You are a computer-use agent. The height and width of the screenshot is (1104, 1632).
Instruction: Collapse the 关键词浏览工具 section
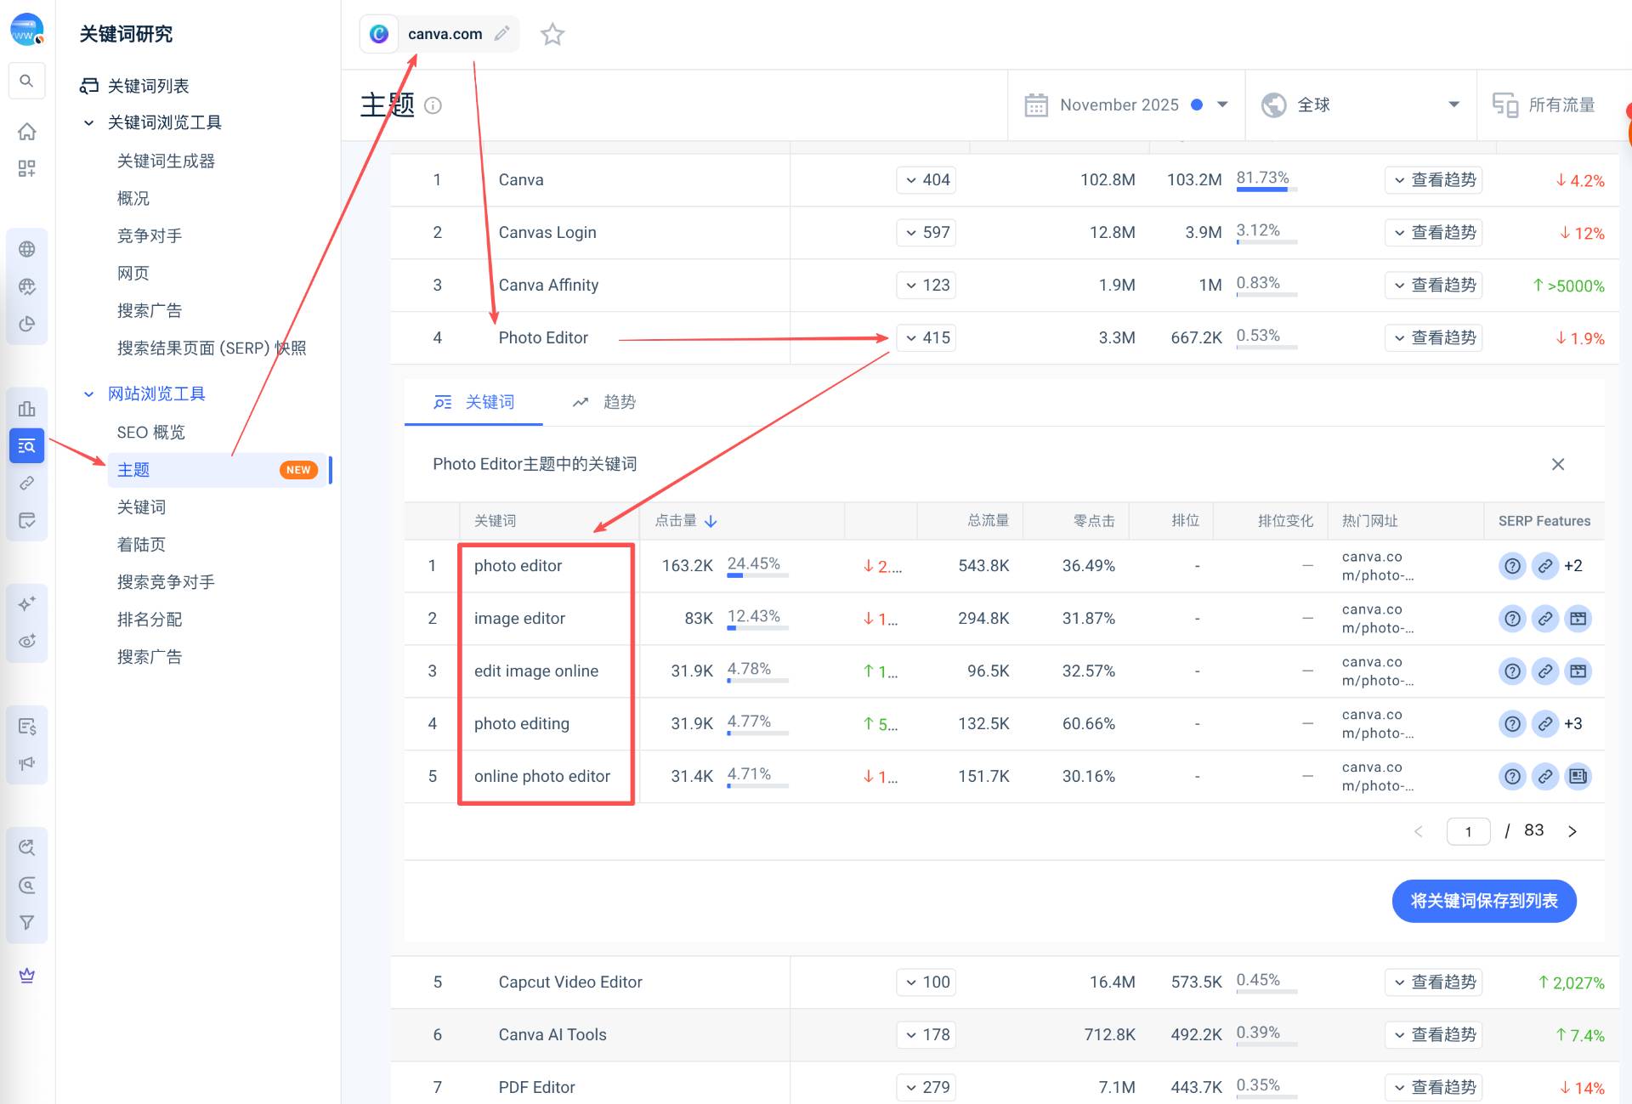click(88, 122)
